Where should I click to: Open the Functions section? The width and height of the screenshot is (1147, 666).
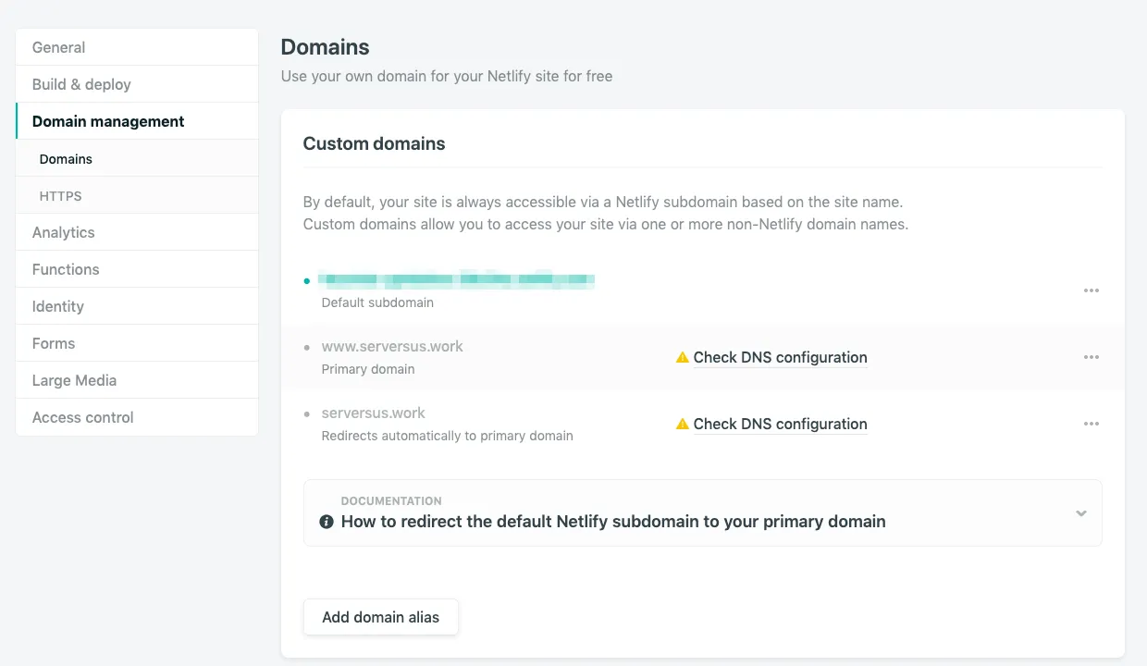pyautogui.click(x=65, y=269)
